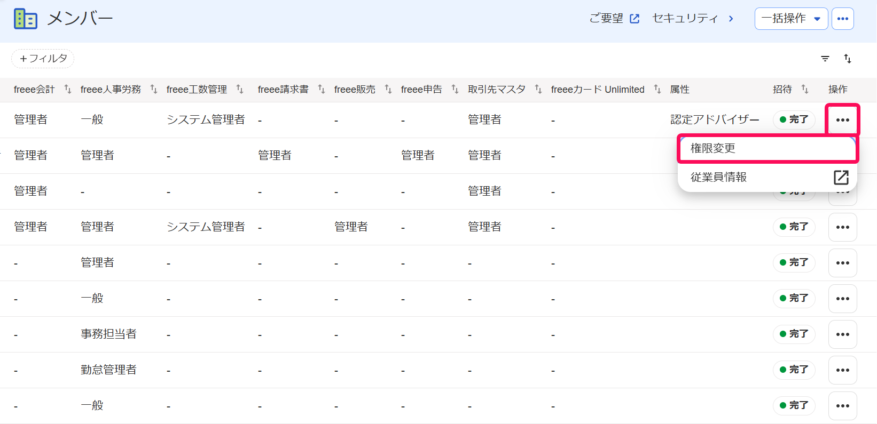Click the members building icon beside メンバー

(26, 19)
